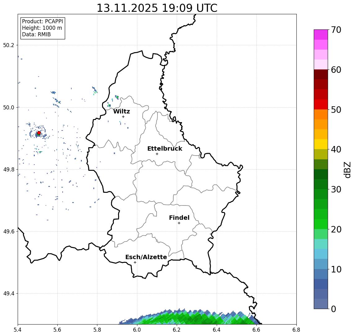Click the longitude tick label 5.8
The image size is (355, 336).
97,330
